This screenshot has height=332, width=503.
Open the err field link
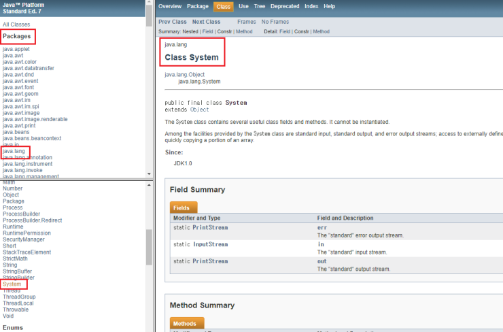point(322,228)
